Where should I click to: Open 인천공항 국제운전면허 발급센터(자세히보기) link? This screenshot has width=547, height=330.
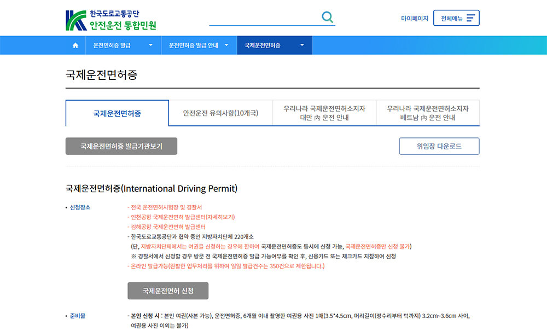tap(181, 217)
